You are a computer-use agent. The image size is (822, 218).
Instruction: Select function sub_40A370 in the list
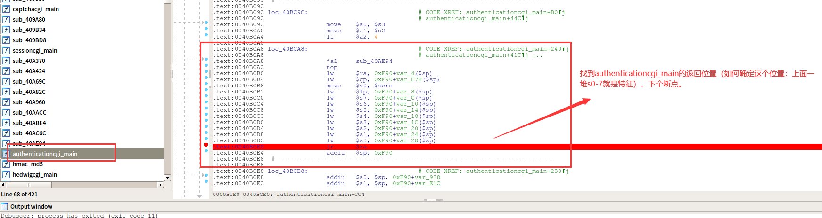coord(29,61)
